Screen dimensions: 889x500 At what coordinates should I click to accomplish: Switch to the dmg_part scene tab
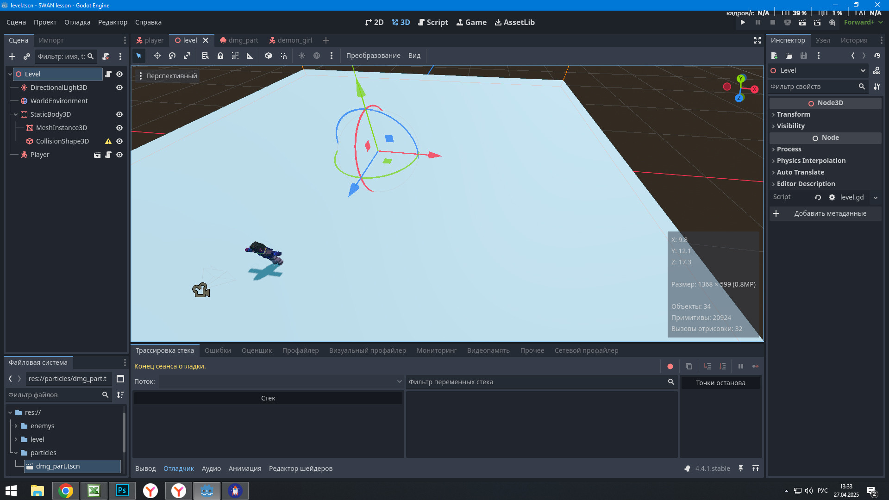coord(239,40)
